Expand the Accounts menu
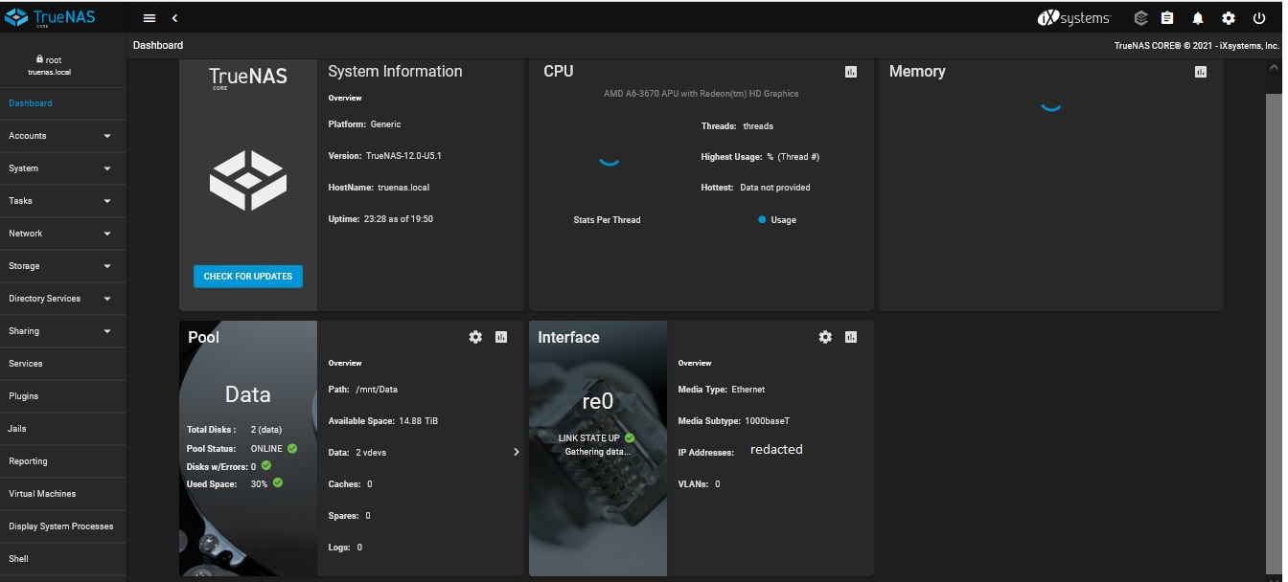The width and height of the screenshot is (1288, 582). pos(62,136)
